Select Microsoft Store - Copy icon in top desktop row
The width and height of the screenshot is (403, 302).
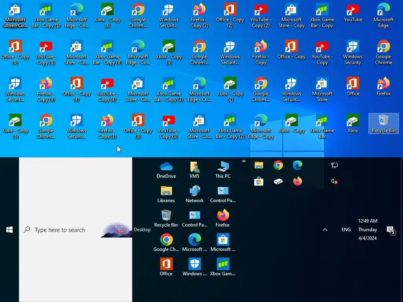pyautogui.click(x=292, y=16)
